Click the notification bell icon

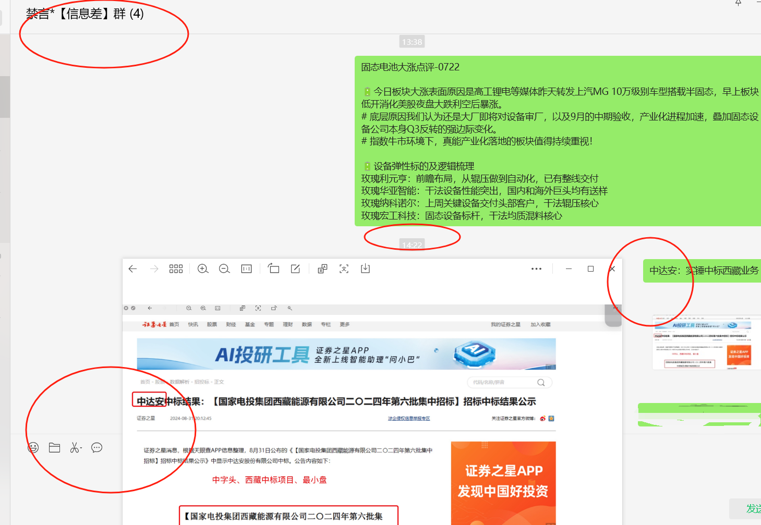click(x=738, y=4)
